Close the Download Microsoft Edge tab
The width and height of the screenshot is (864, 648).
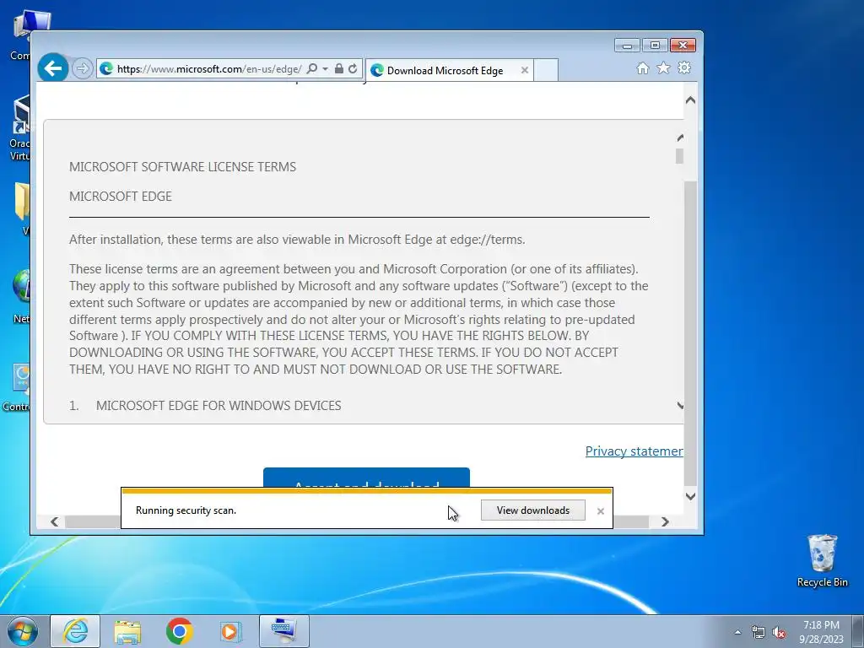pos(525,71)
